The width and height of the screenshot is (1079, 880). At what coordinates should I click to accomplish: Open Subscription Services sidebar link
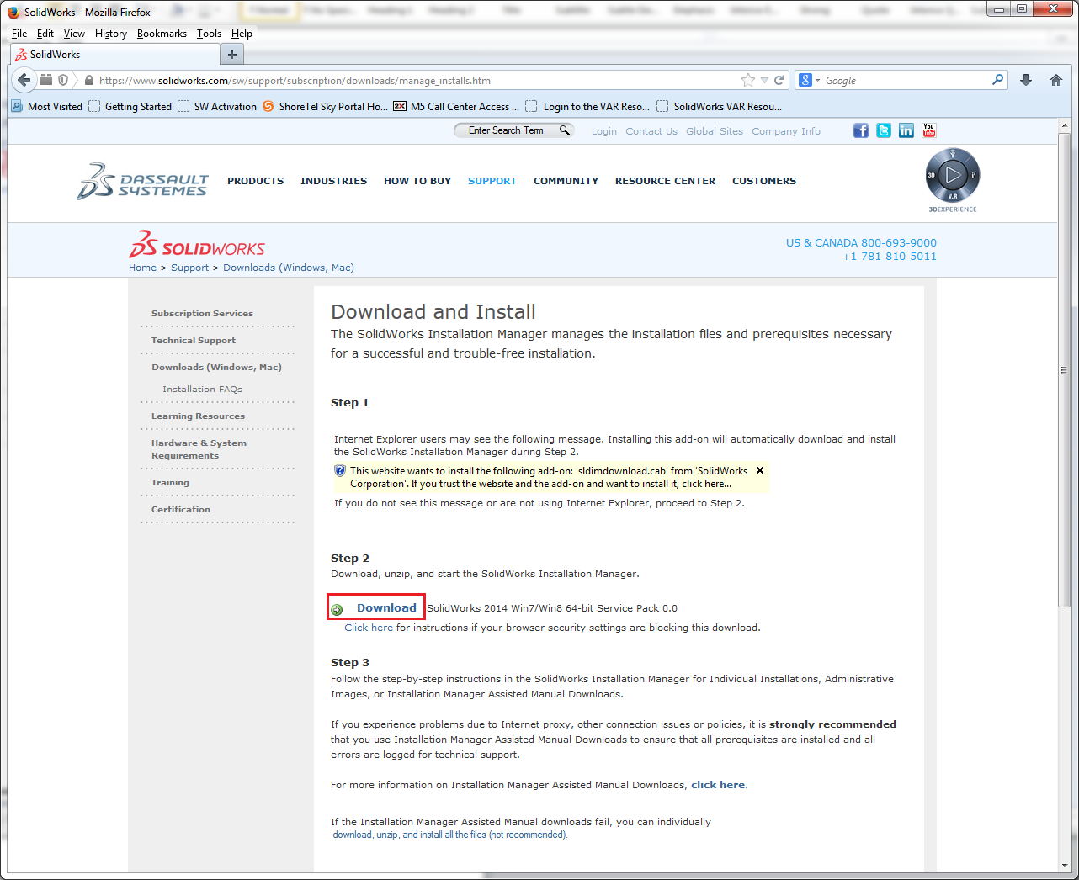tap(202, 313)
